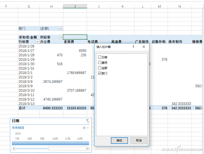
Task: Clear the 日期 timeline filter icon
Action: point(88,121)
